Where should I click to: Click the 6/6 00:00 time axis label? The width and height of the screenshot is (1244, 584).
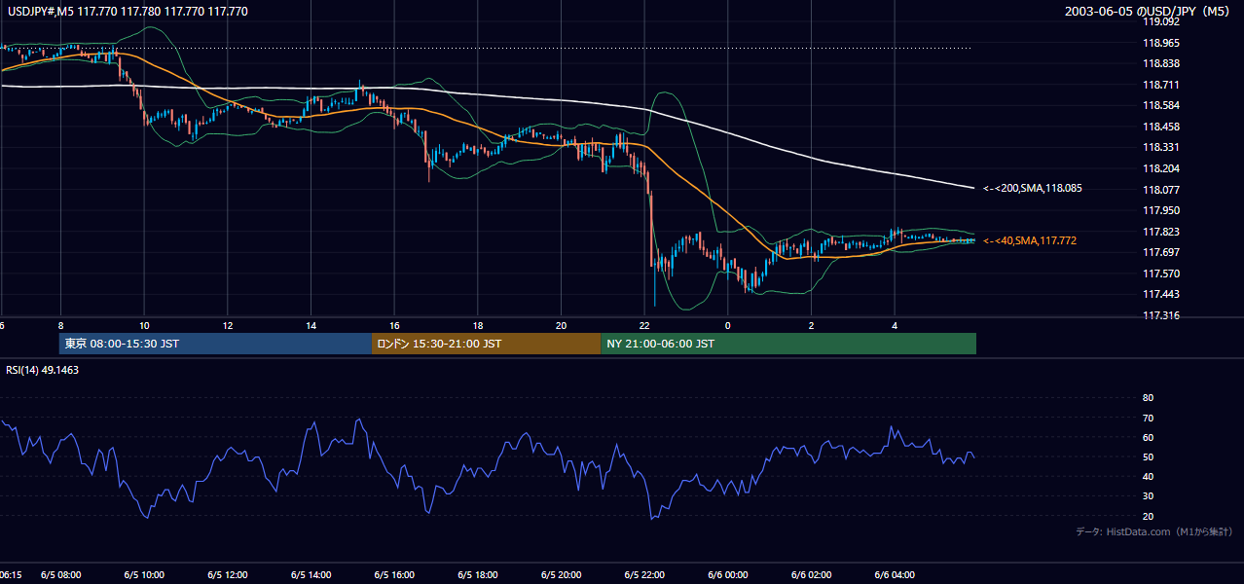pyautogui.click(x=728, y=575)
